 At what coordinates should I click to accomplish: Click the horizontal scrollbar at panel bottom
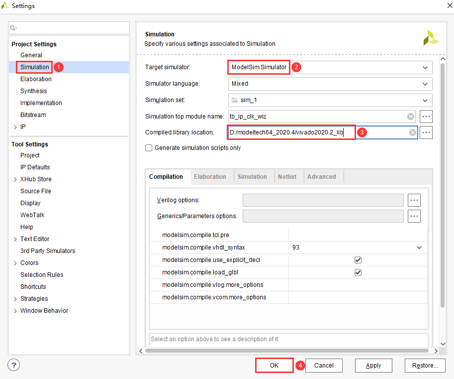pyautogui.click(x=286, y=351)
